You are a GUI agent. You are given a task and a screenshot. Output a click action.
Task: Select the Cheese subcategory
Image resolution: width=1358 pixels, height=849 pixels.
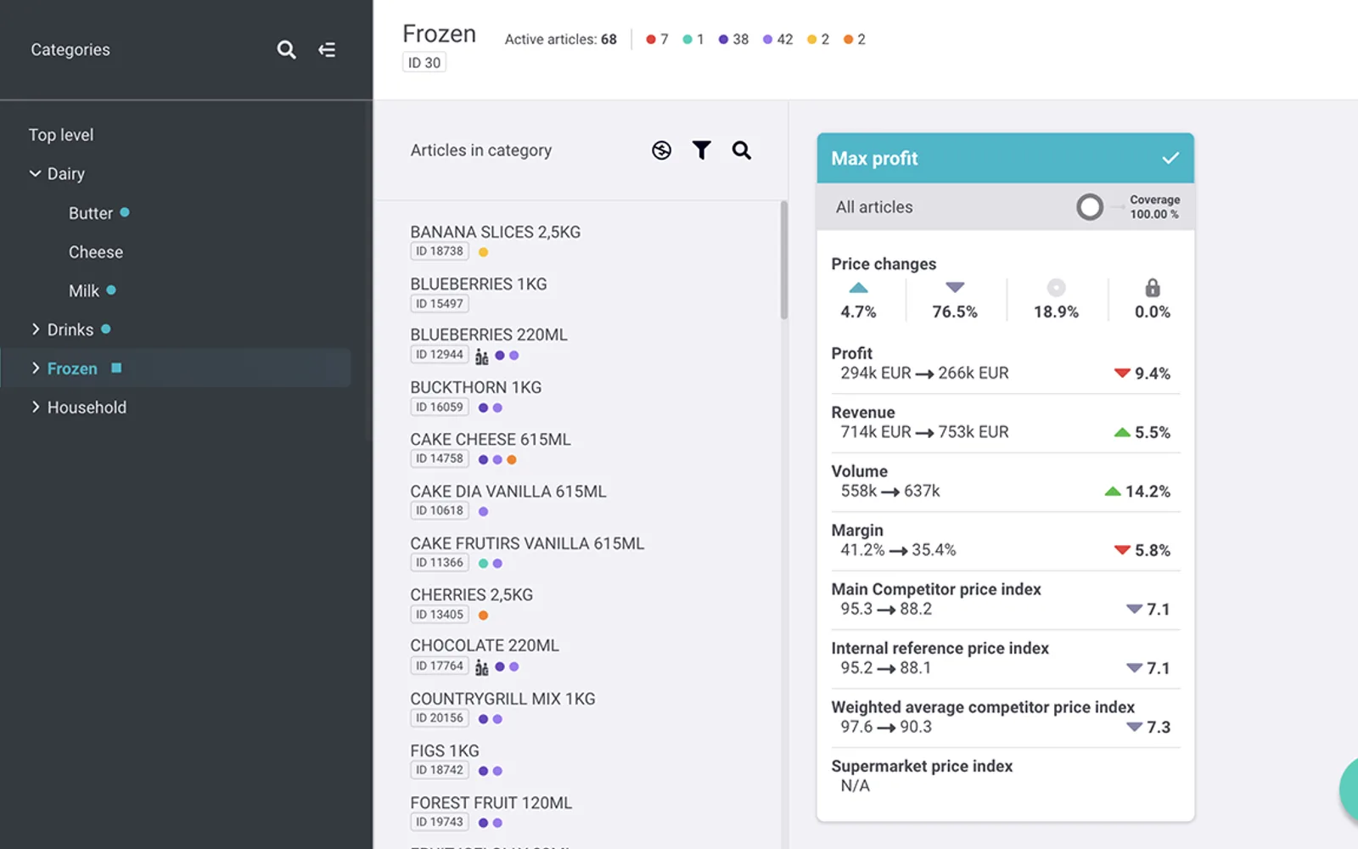tap(96, 252)
